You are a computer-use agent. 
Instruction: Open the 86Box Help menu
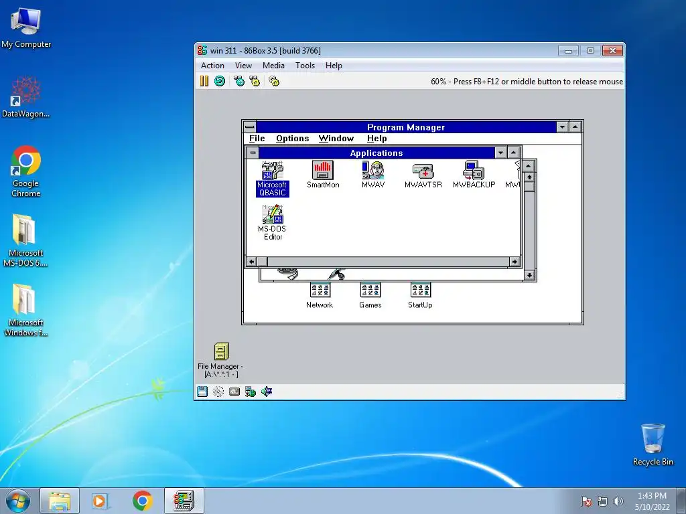tap(334, 66)
